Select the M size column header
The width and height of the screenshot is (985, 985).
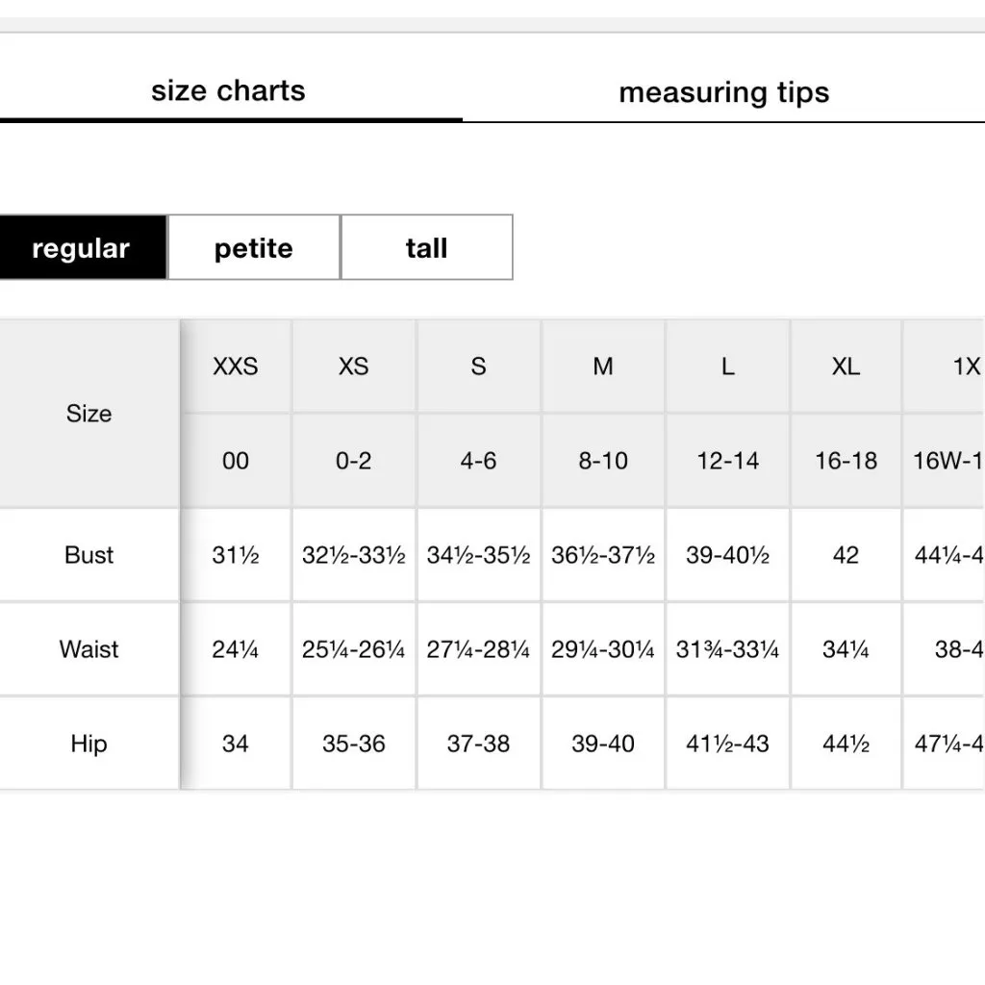click(x=603, y=366)
